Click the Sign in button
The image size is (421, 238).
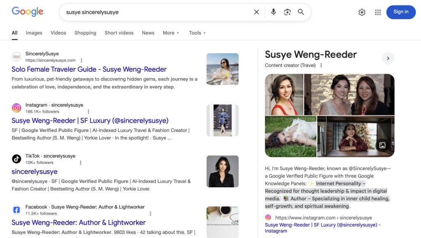pos(401,12)
